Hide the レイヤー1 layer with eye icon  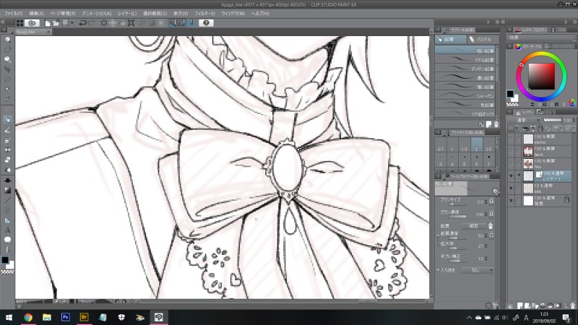(511, 176)
